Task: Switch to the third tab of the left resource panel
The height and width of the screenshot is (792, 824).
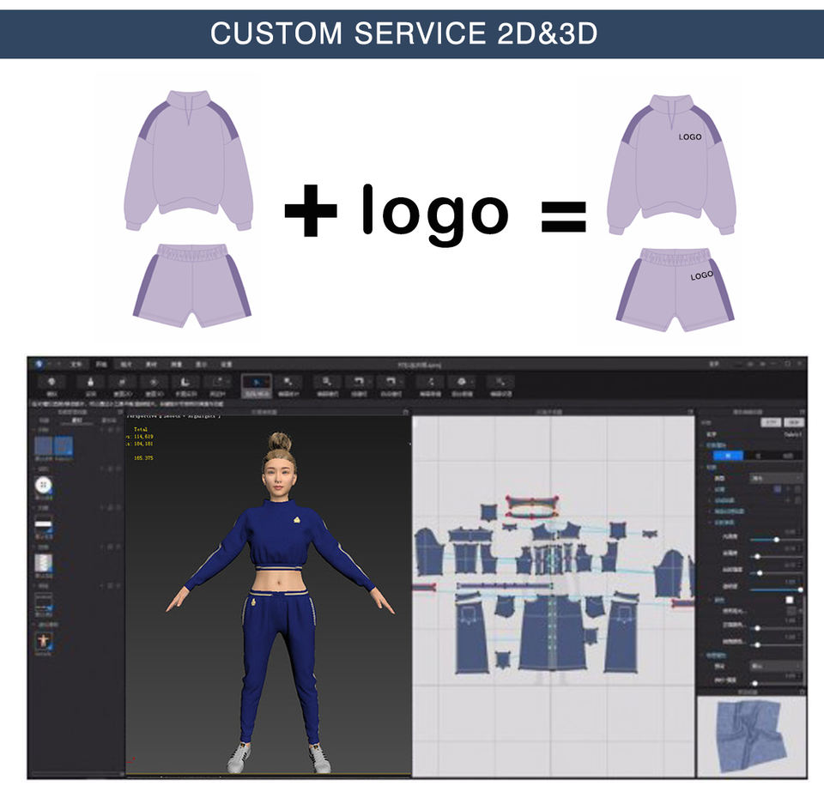Action: [109, 420]
